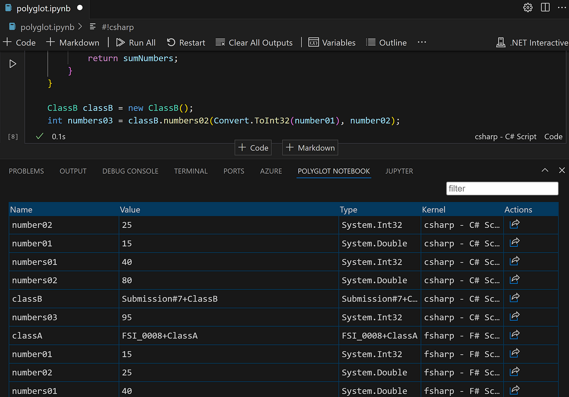Screen dimensions: 569x397
Task: Open the DEBUG CONSOLE tab
Action: click(x=130, y=171)
